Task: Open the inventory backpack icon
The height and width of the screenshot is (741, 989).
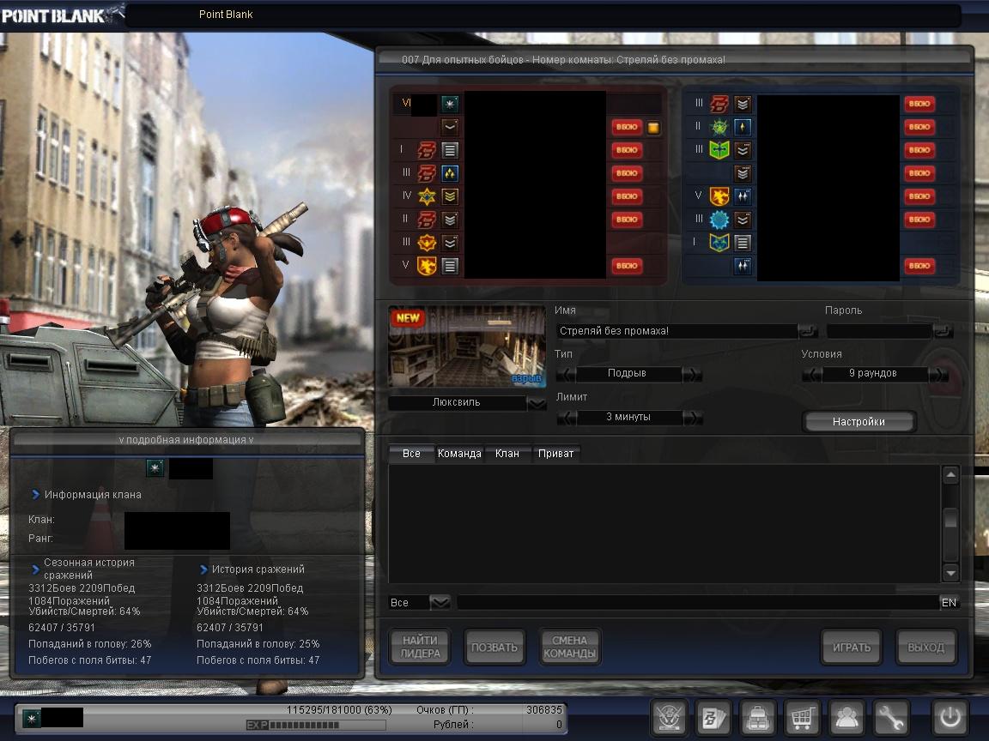Action: click(x=758, y=717)
